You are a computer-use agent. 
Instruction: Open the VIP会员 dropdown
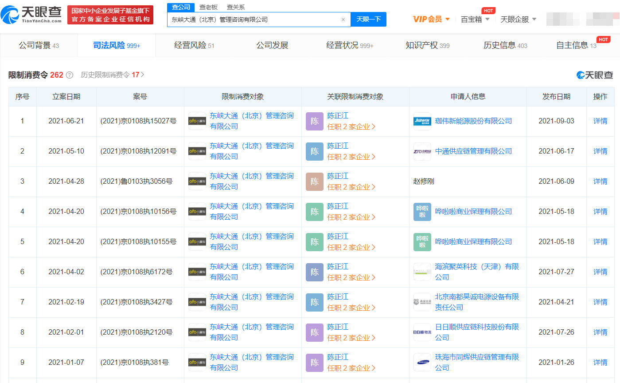point(431,19)
